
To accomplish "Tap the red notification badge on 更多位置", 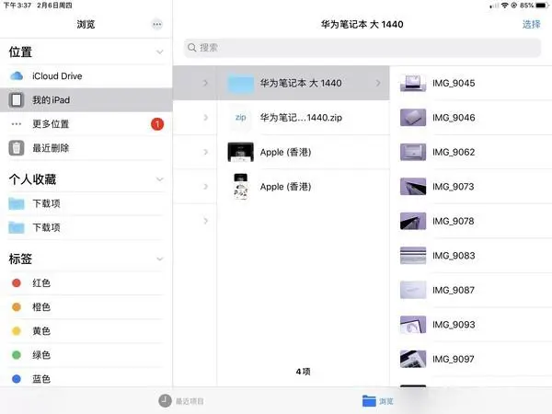I will tap(157, 124).
